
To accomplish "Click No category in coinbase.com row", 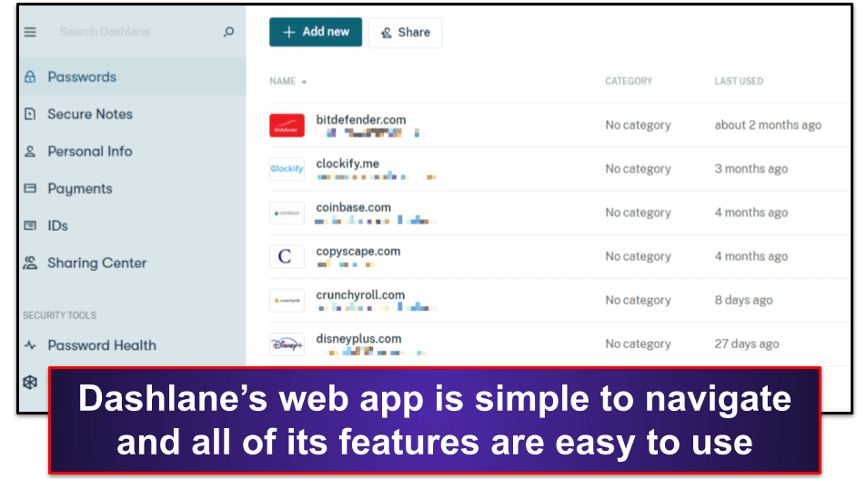I will 638,213.
